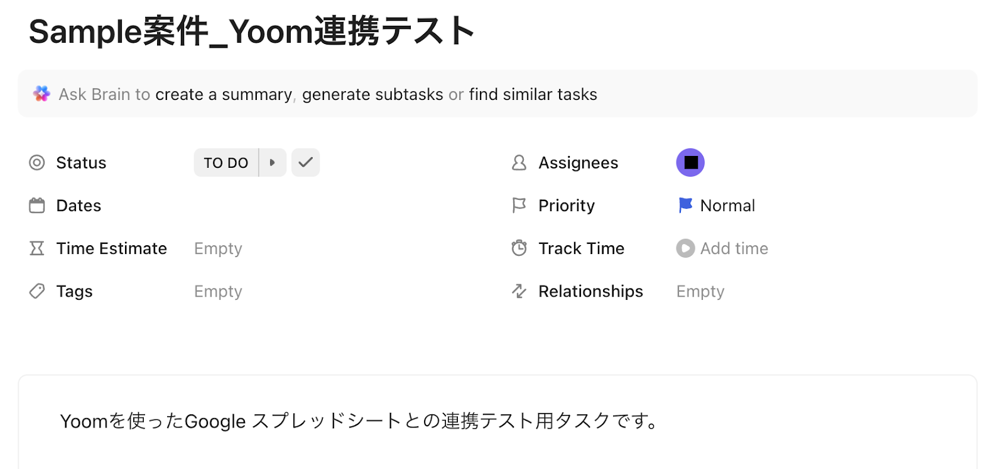Screen dimensions: 1005x469
Task: Click the Priority flag outline icon
Action: click(519, 206)
